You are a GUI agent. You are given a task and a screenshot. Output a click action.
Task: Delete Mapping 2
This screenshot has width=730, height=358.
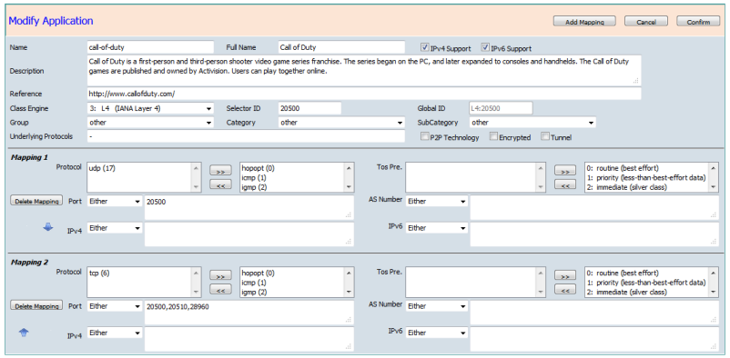36,306
